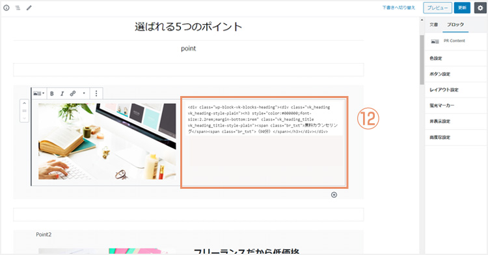Expand the hidden display settings panel
This screenshot has width=488, height=255.
(x=456, y=121)
